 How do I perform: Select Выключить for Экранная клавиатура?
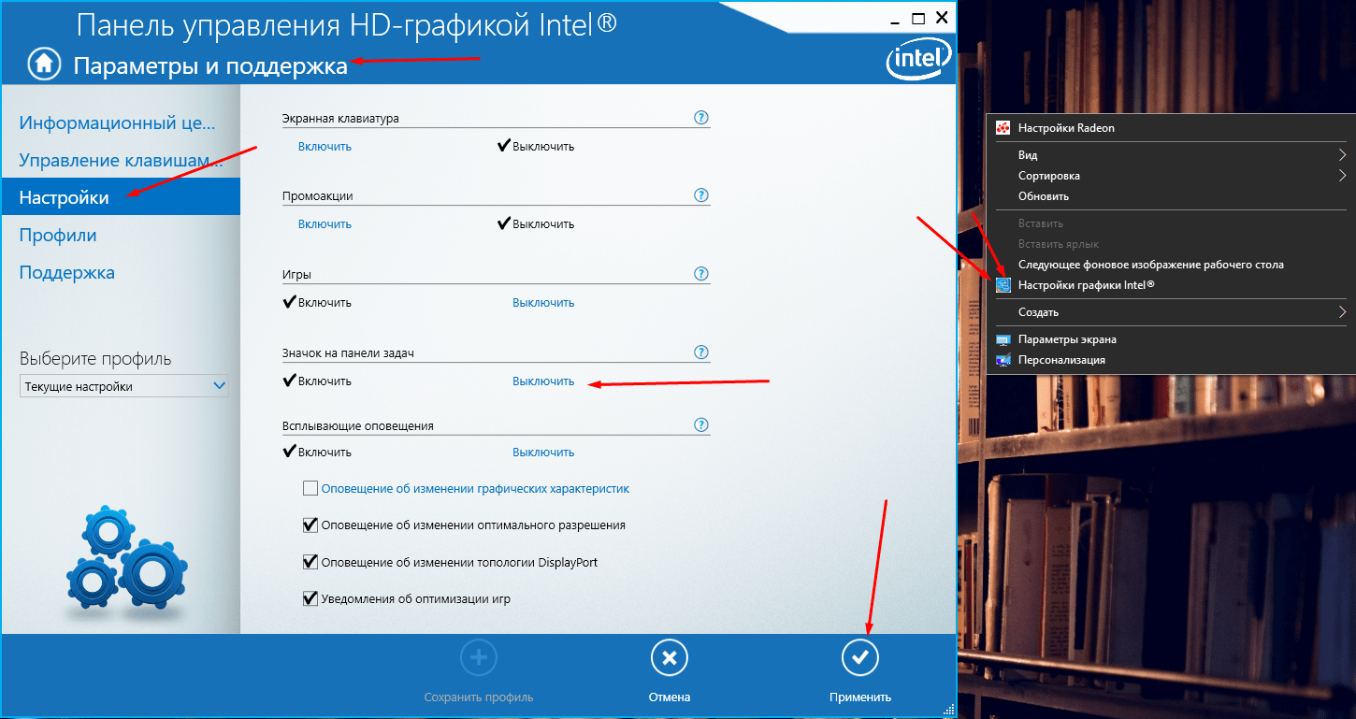[x=536, y=146]
